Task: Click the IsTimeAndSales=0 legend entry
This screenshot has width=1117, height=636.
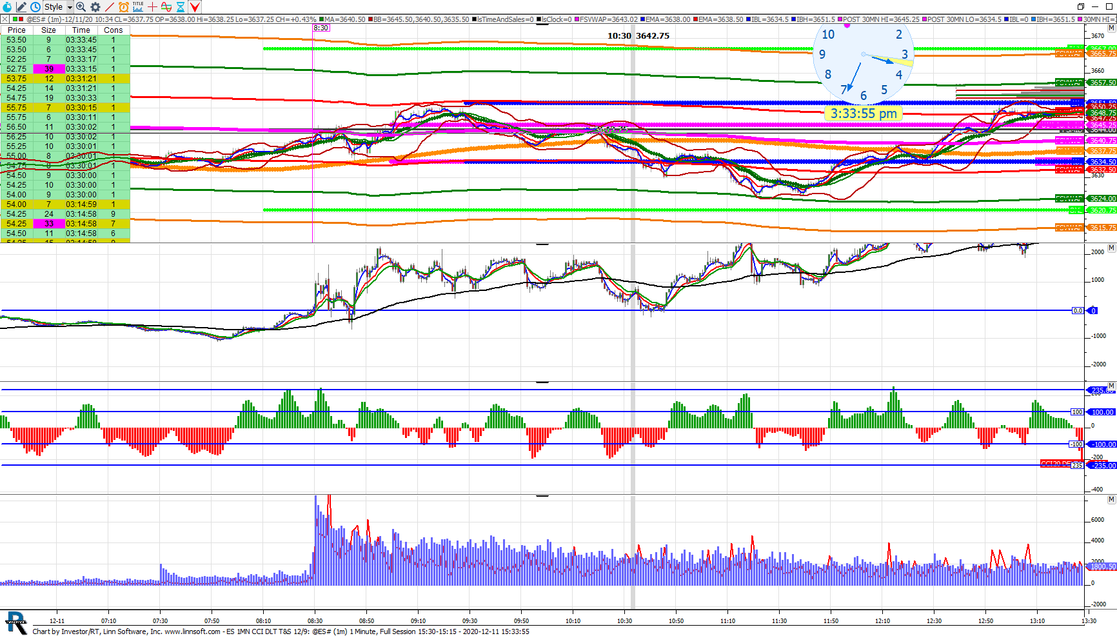Action: pos(502,19)
